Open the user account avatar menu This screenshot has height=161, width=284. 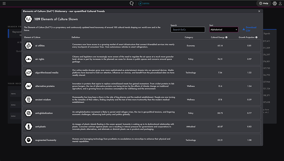pos(275,3)
